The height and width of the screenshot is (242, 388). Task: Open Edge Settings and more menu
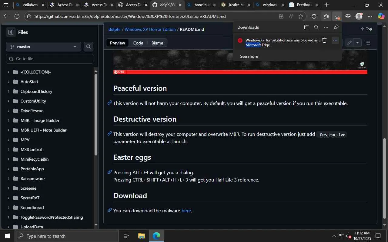click(370, 16)
